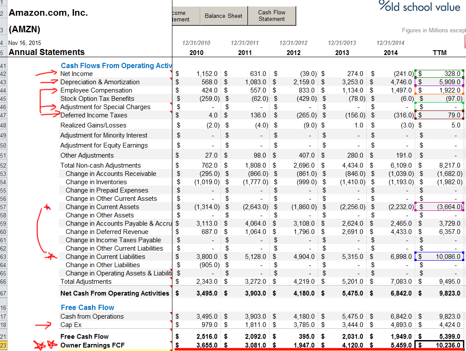Select the Net Income label cell

(x=77, y=74)
